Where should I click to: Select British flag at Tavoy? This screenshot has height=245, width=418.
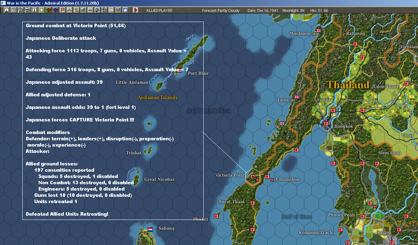(297, 97)
